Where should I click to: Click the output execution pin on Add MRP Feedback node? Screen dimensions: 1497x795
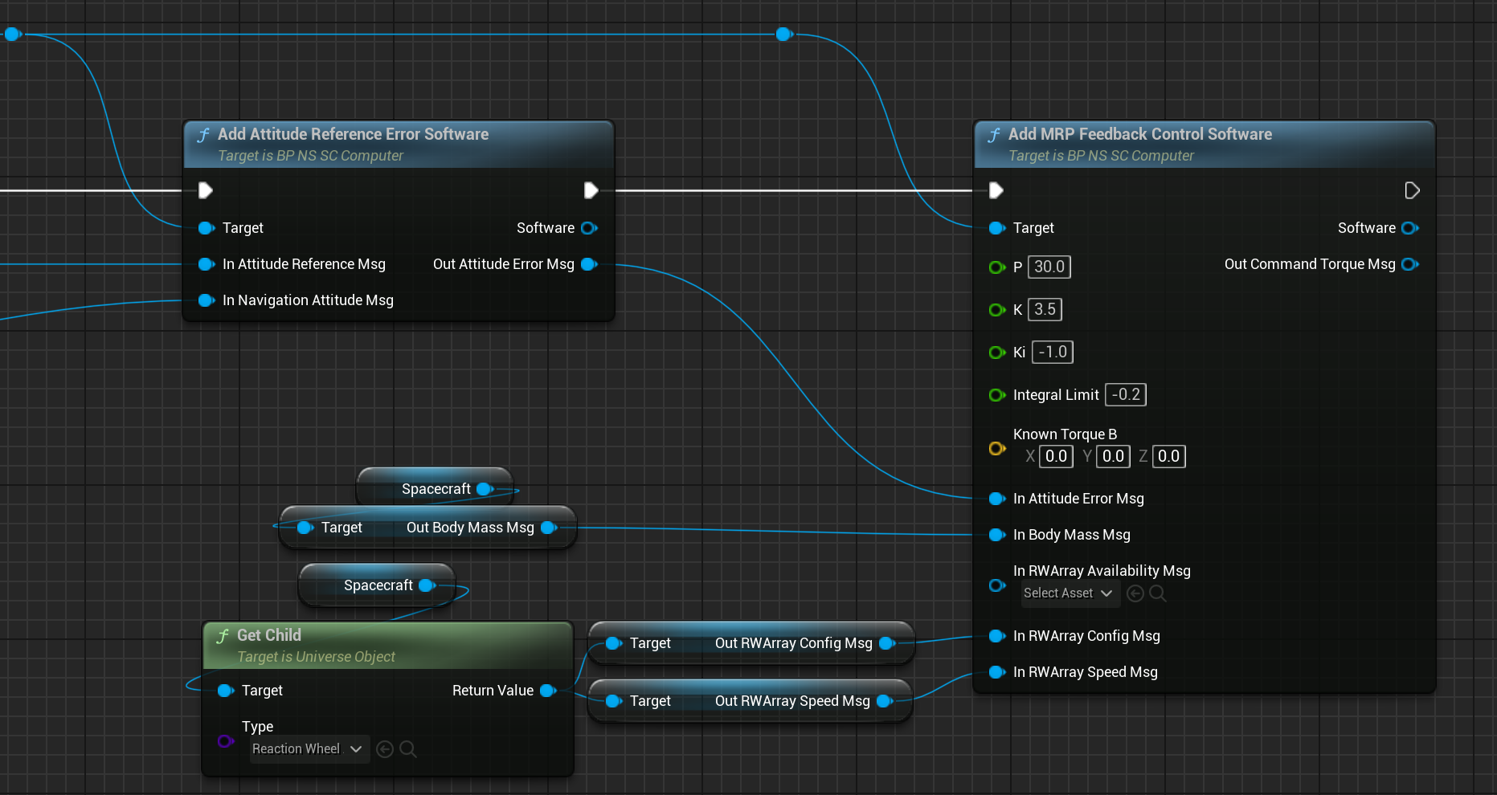point(1412,190)
